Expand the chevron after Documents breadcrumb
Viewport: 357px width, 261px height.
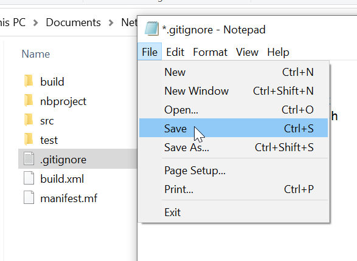point(111,22)
